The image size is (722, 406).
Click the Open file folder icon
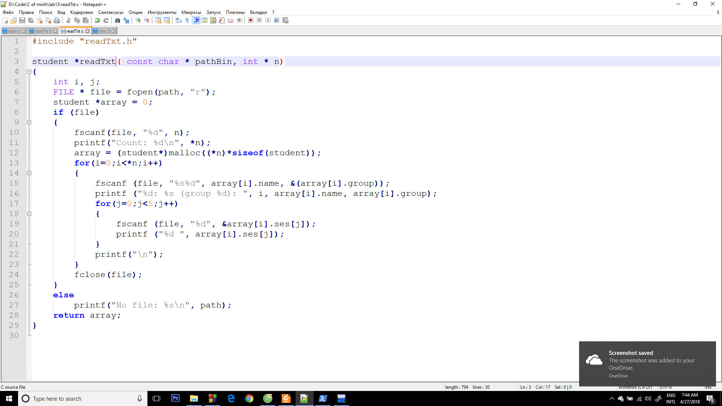tap(14, 20)
